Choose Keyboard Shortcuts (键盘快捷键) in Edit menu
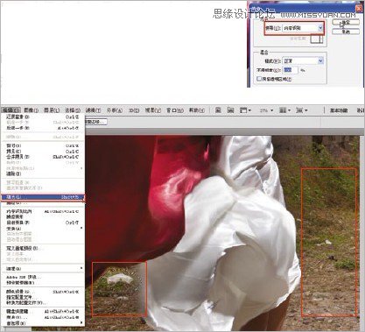Image resolution: width=365 pixels, height=332 pixels. point(43,312)
